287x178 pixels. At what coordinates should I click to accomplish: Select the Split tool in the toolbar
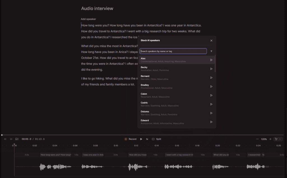156,139
